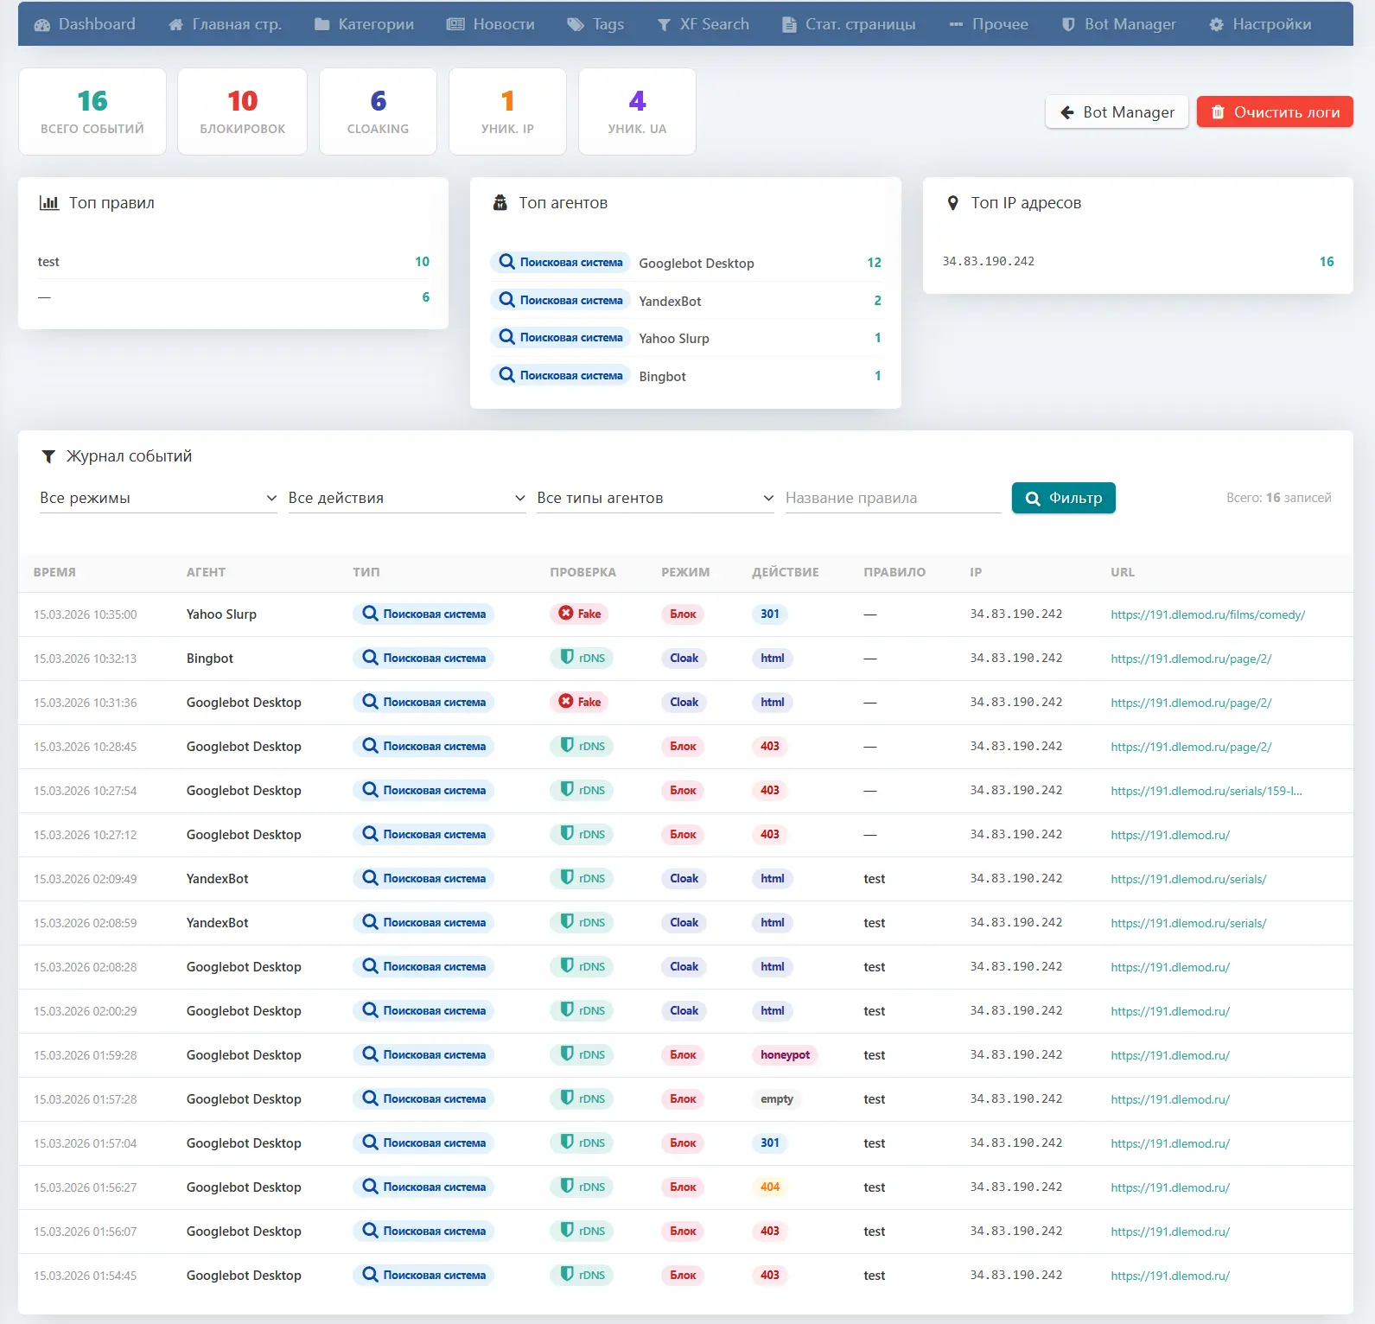Click the back arrow icon on Bot Manager button
1375x1324 pixels.
click(x=1067, y=112)
